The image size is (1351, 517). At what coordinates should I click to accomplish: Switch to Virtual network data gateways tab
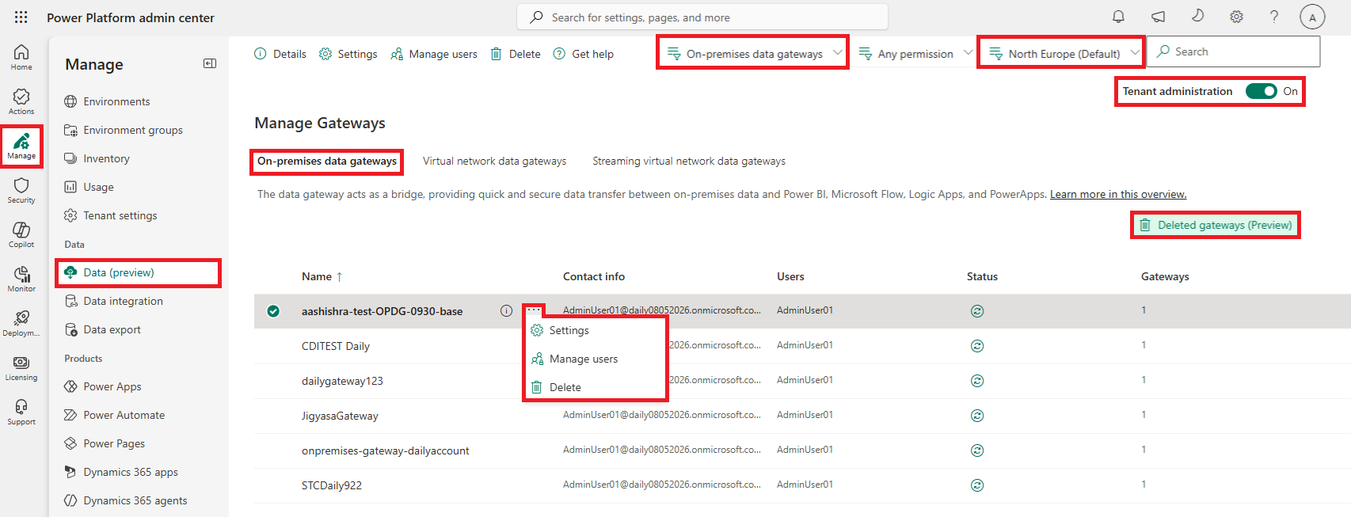494,161
